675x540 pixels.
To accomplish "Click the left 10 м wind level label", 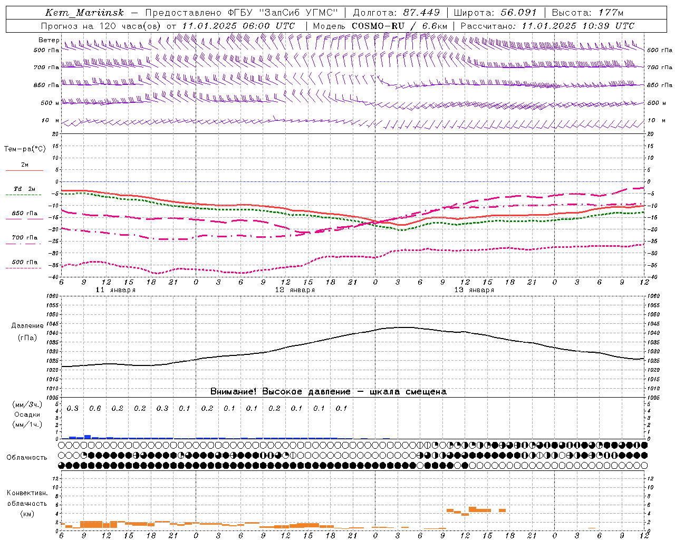I will pos(50,120).
